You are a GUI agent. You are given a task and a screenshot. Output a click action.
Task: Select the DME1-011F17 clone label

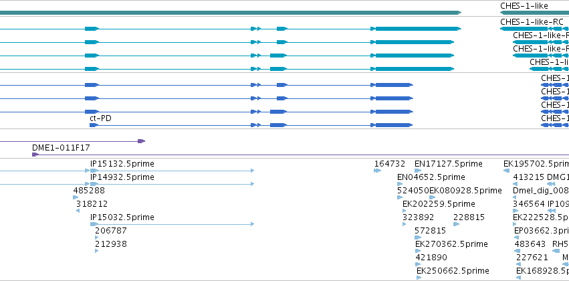61,148
